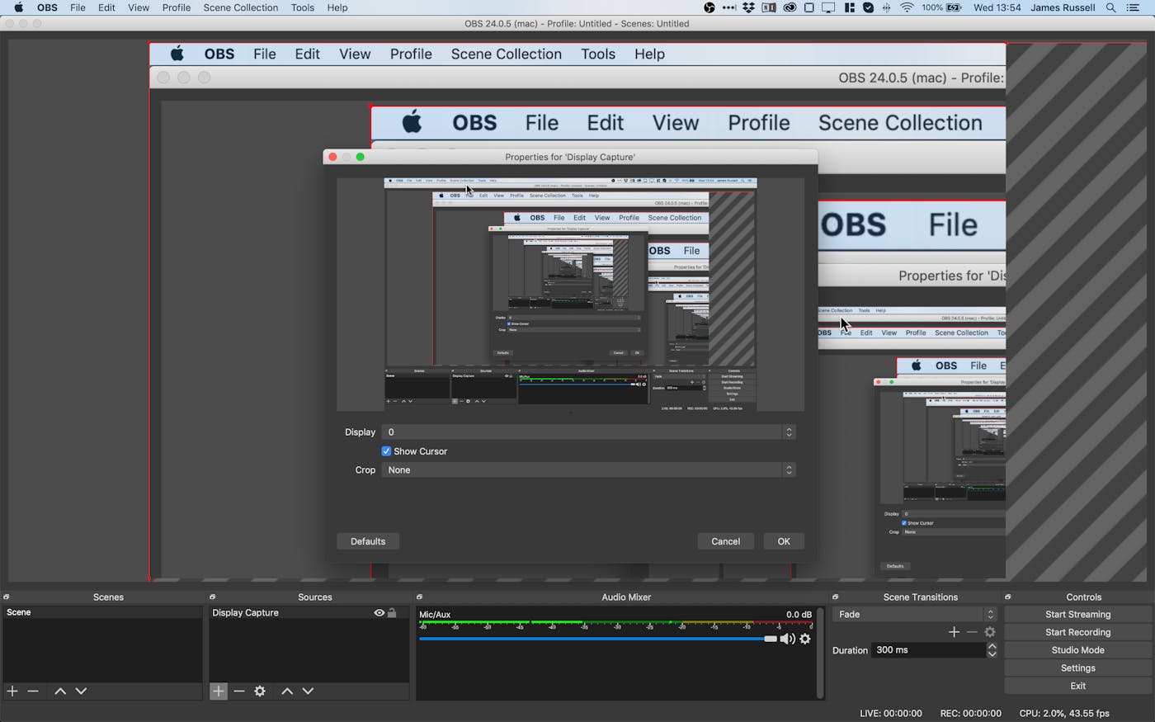The image size is (1155, 722).
Task: Toggle the lock on Display Capture source
Action: [392, 613]
